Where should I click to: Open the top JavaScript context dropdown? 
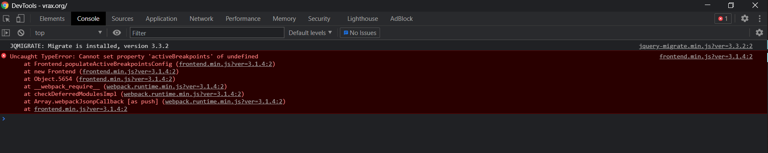pos(68,33)
